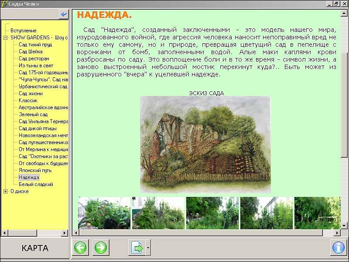Click the blue arrow to hide sidebar
This screenshot has width=349, height=262.
64,14
